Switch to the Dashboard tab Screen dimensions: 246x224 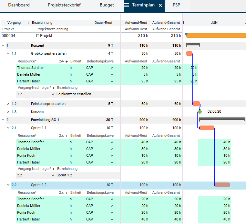click(x=19, y=5)
